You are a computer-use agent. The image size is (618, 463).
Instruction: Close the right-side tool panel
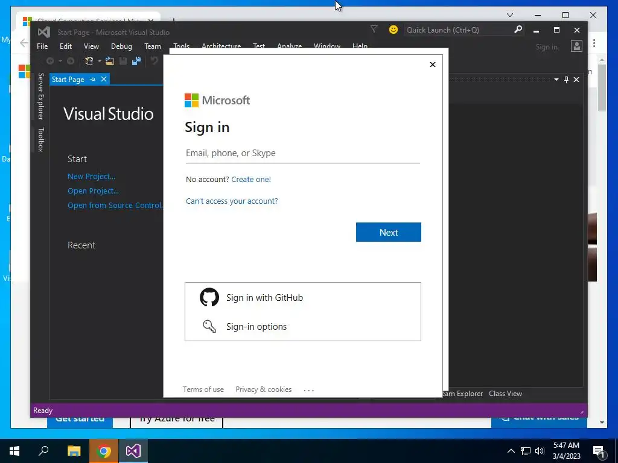(576, 80)
